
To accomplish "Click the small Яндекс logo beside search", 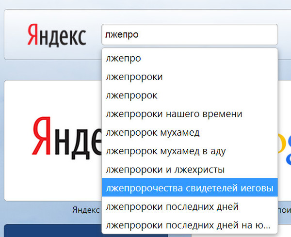I will tap(57, 35).
